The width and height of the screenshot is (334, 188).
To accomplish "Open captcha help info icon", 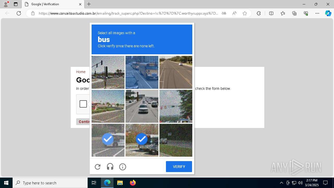I will coord(123,167).
